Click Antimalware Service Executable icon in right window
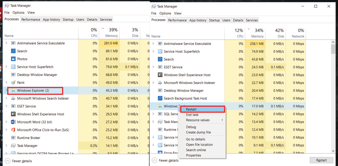 (160, 44)
